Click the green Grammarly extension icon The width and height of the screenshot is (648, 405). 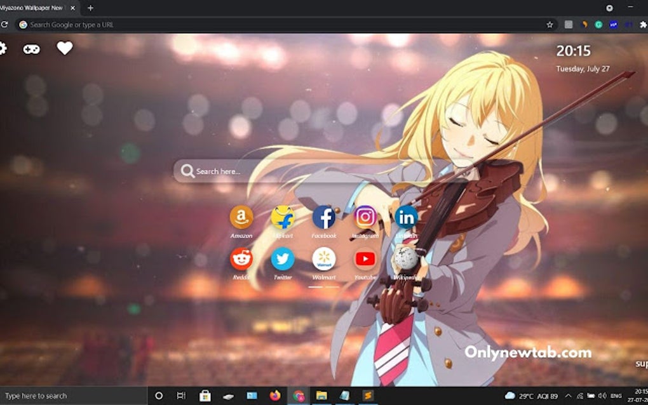click(x=598, y=25)
